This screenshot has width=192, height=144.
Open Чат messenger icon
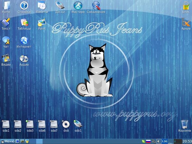coord(6,40)
